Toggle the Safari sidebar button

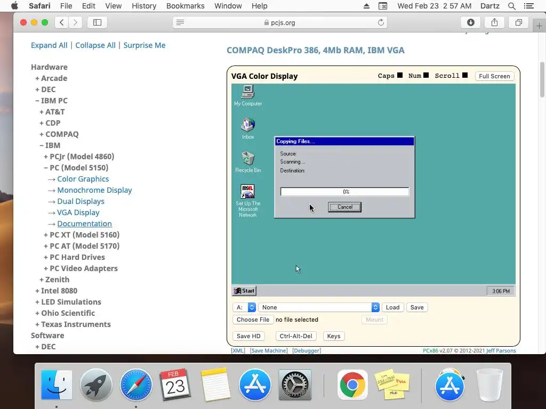(97, 22)
